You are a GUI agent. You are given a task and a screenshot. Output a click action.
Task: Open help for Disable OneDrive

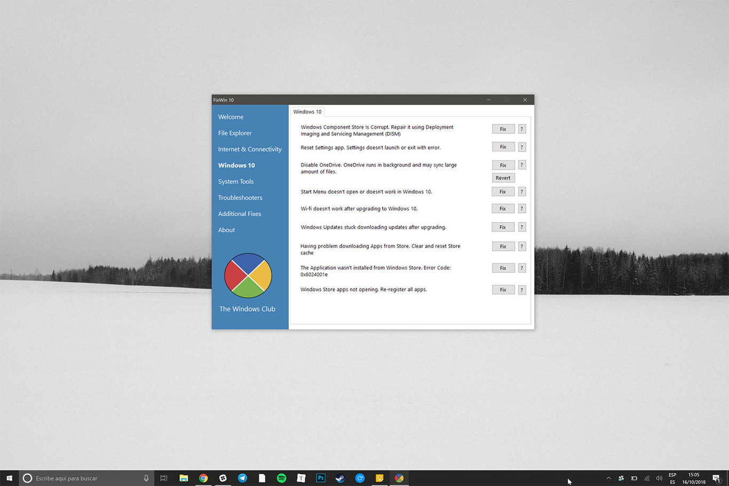(x=522, y=165)
